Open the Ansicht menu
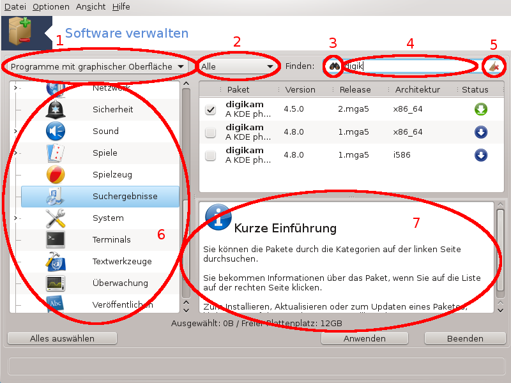The width and height of the screenshot is (511, 383). point(91,7)
